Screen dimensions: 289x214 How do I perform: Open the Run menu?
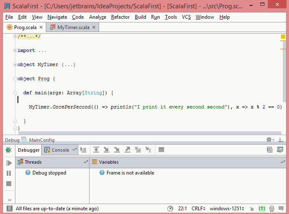[155, 17]
